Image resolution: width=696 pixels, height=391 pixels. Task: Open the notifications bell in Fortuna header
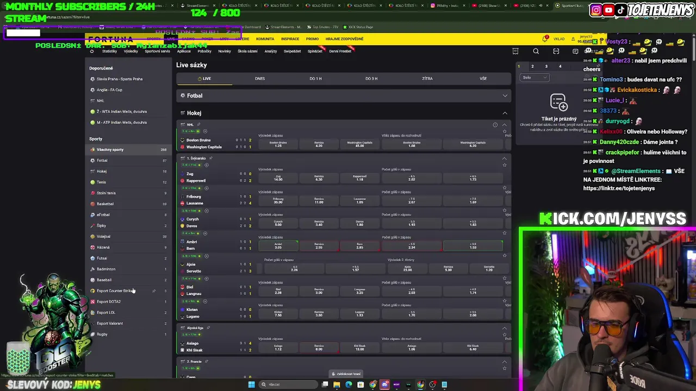pyautogui.click(x=545, y=39)
